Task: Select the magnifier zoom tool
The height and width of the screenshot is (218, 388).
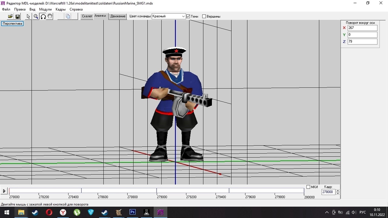Action: click(x=36, y=16)
